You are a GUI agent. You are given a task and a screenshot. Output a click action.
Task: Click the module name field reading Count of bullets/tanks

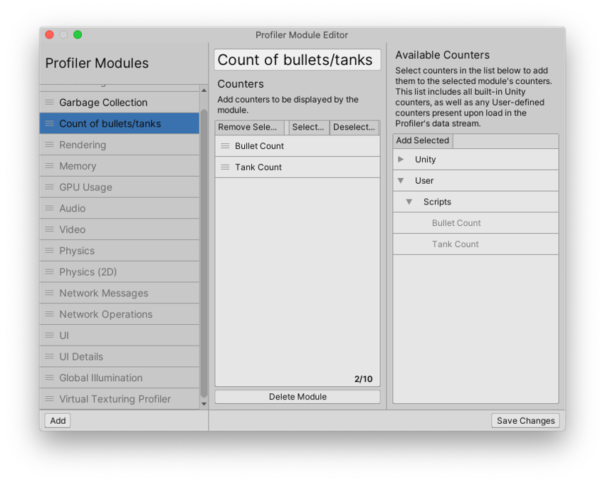click(x=297, y=59)
